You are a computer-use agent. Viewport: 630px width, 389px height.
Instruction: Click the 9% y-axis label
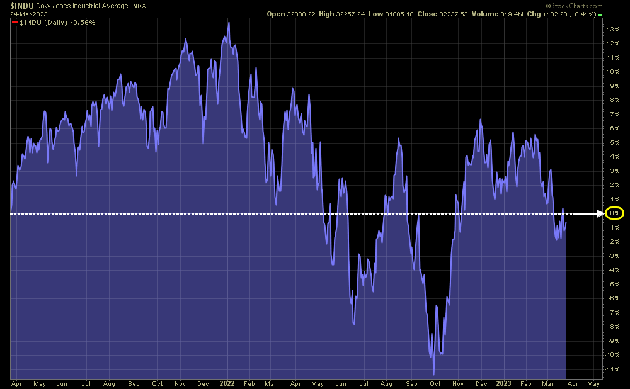pos(614,86)
